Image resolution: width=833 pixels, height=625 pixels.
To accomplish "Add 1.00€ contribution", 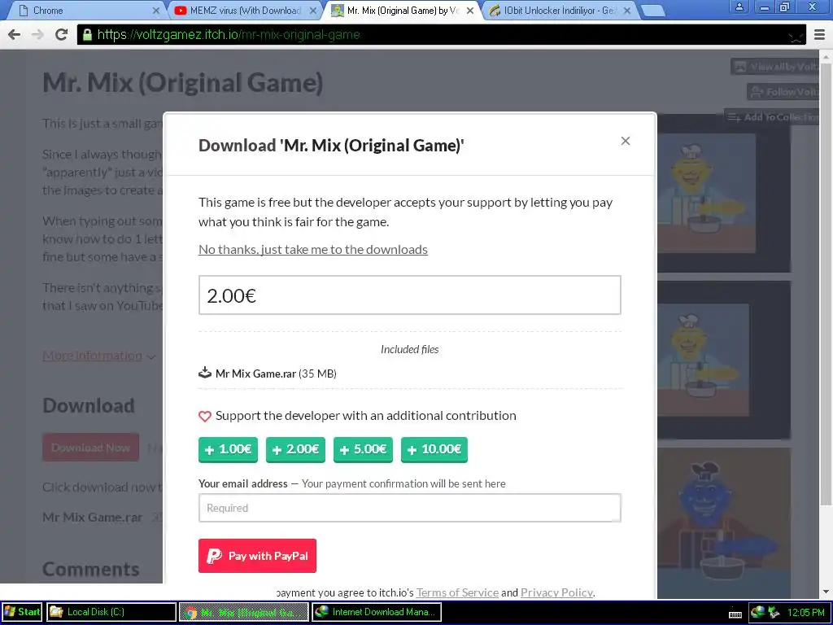I will click(x=228, y=449).
